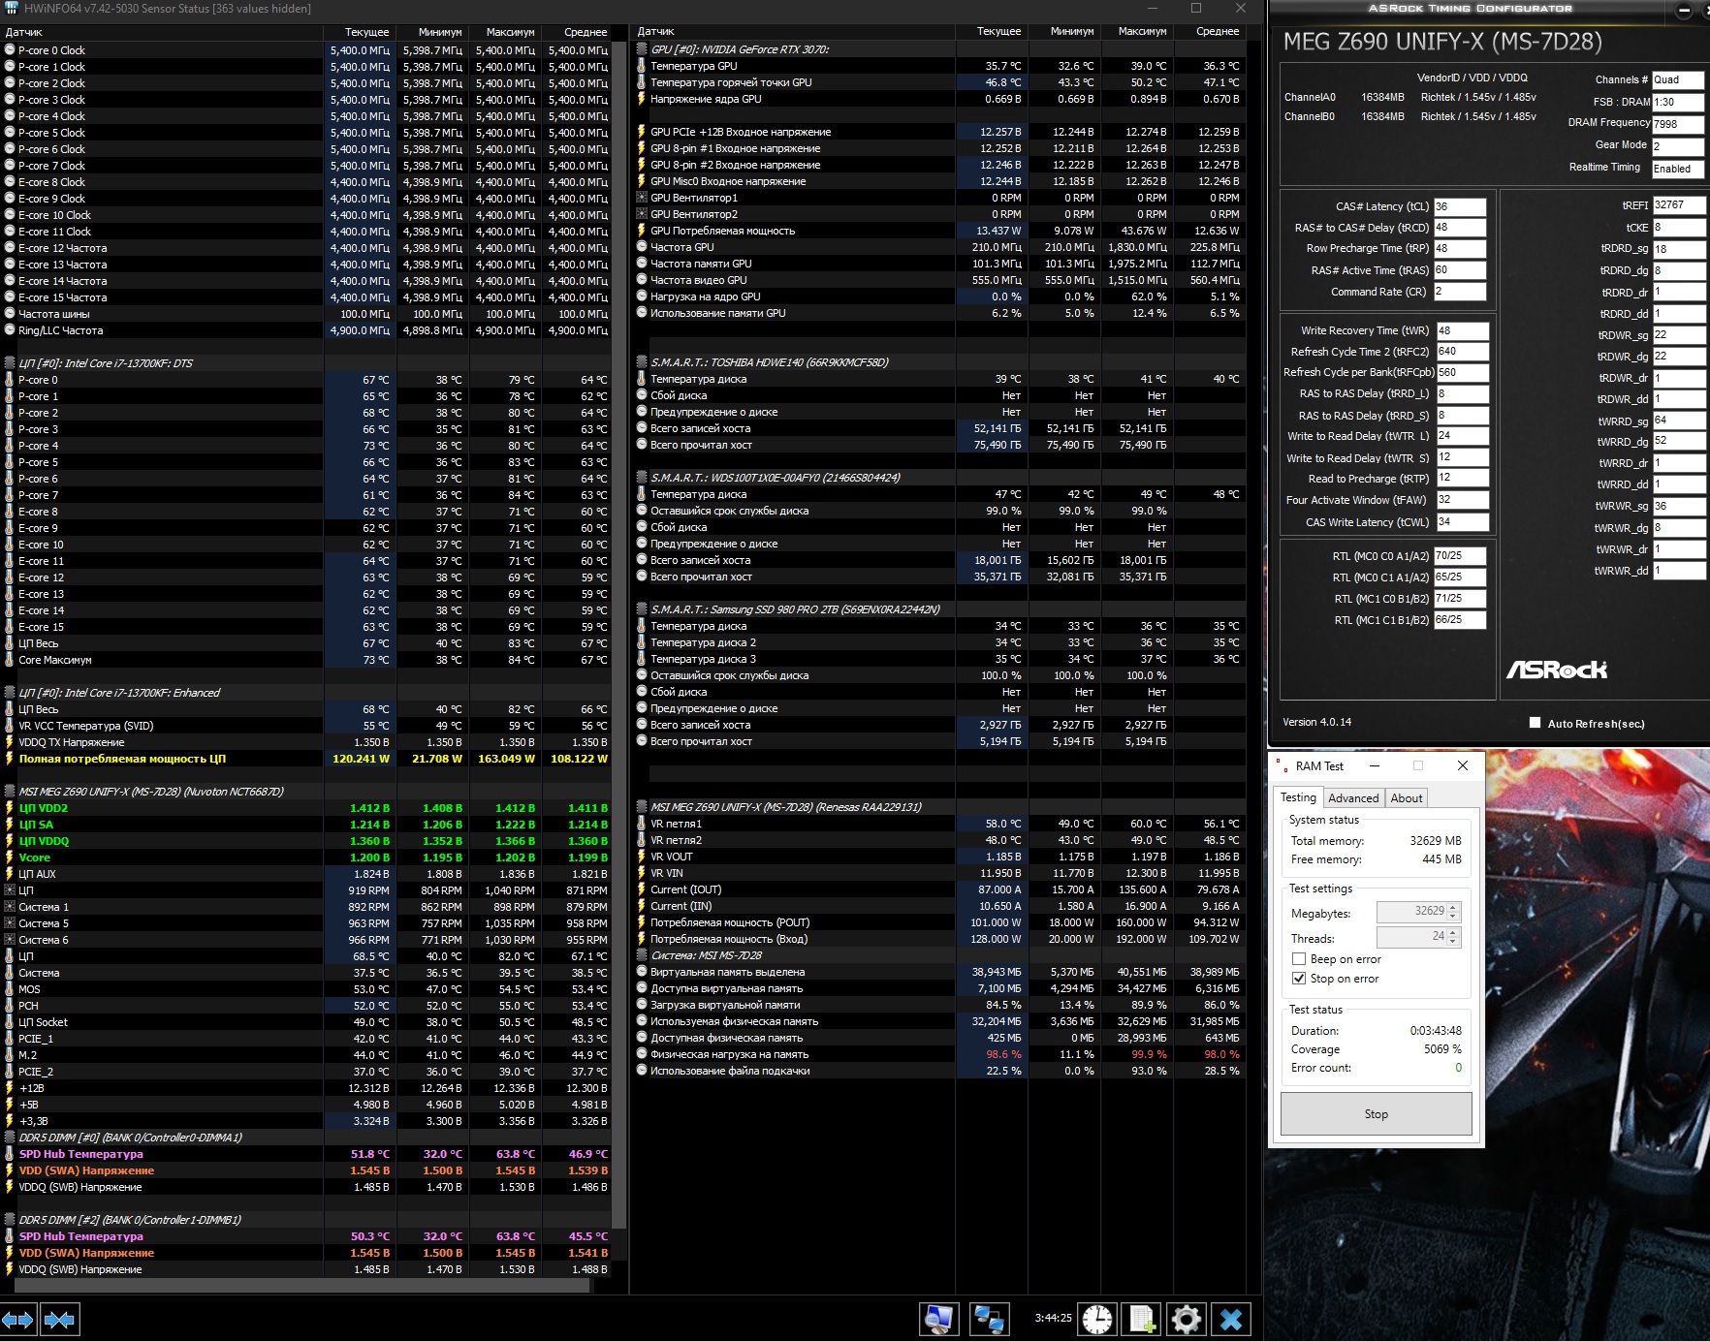
Task: Click the RAS# to CAS# Delay (tRCD) field
Action: [1460, 228]
